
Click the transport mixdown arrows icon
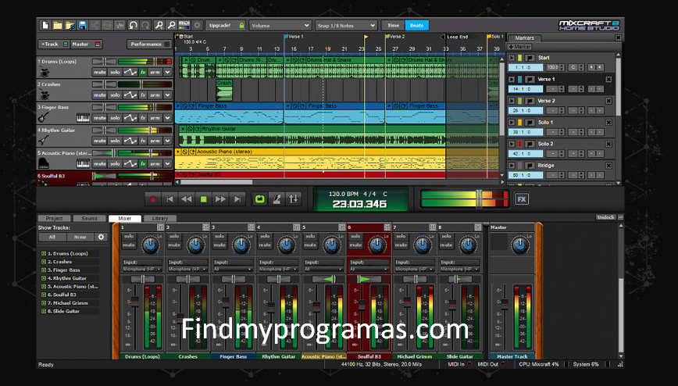coord(293,199)
